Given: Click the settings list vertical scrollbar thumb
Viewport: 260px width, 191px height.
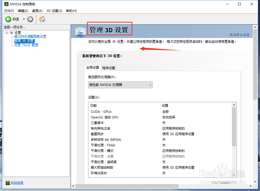Looking at the screenshot, I should tap(234, 127).
